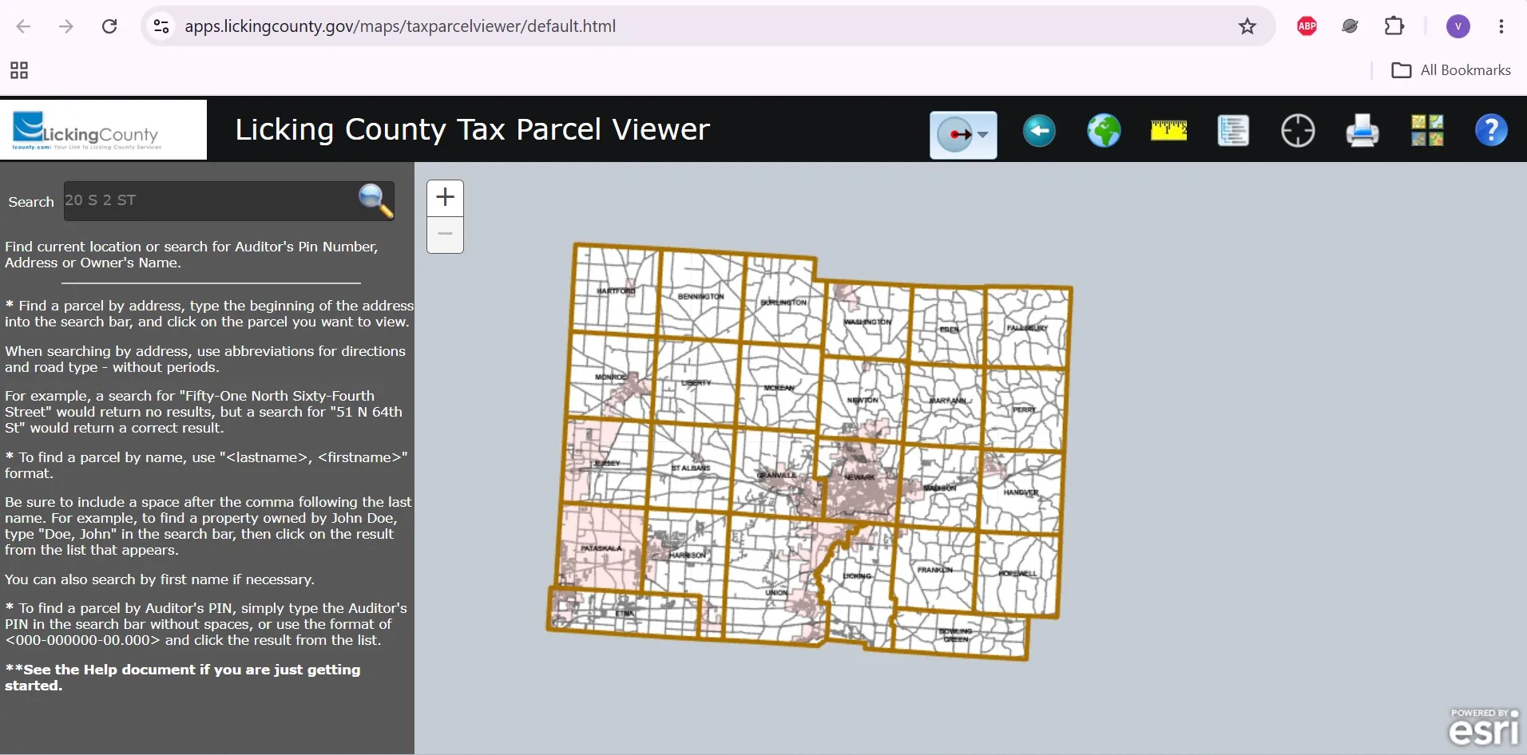Open the apps grid shortcut

19,70
